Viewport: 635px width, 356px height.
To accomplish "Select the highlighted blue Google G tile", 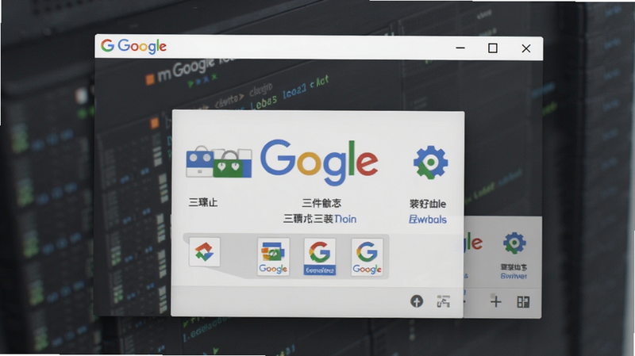I will pyautogui.click(x=320, y=256).
